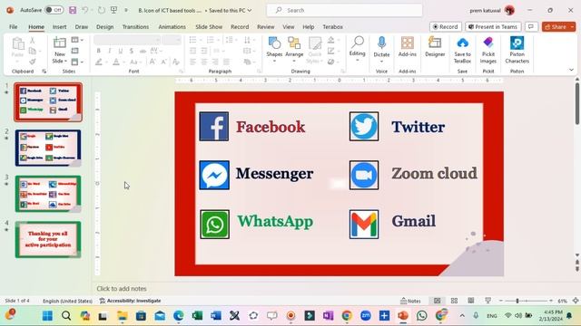The height and width of the screenshot is (326, 581).
Task: Open WhatsApp from the taskbar
Action: (421, 316)
